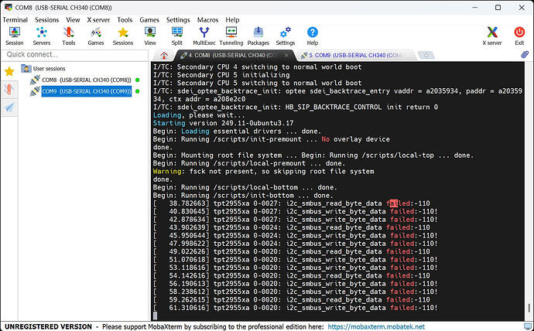
Task: Switch to the 5. COM9 terminal tab
Action: (355, 55)
